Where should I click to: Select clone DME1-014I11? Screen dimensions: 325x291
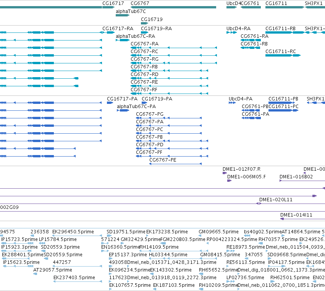(302, 219)
